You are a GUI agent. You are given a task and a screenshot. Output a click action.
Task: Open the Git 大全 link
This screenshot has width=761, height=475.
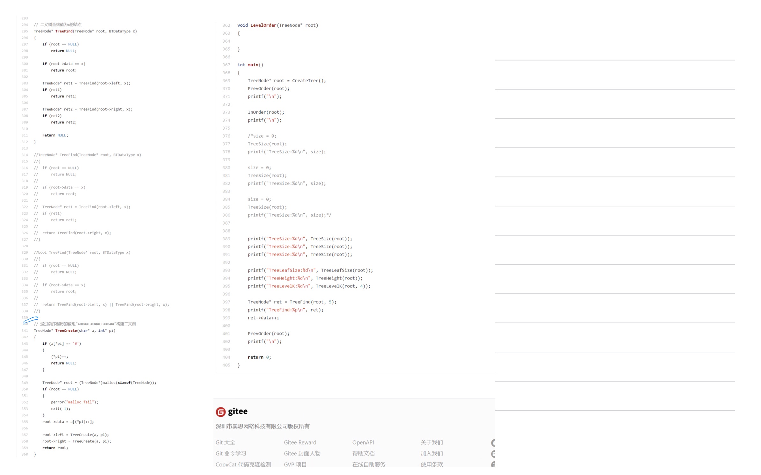tap(225, 442)
